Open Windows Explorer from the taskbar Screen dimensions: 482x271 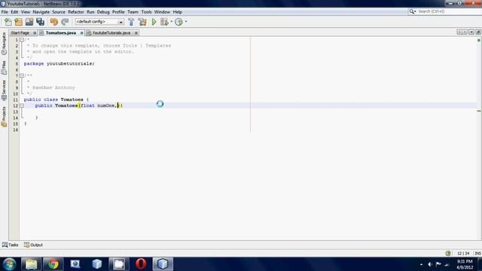point(32,264)
